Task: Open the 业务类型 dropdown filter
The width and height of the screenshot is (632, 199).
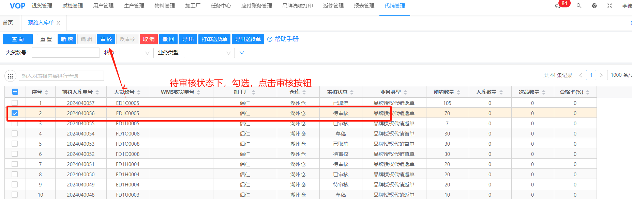Action: (209, 53)
